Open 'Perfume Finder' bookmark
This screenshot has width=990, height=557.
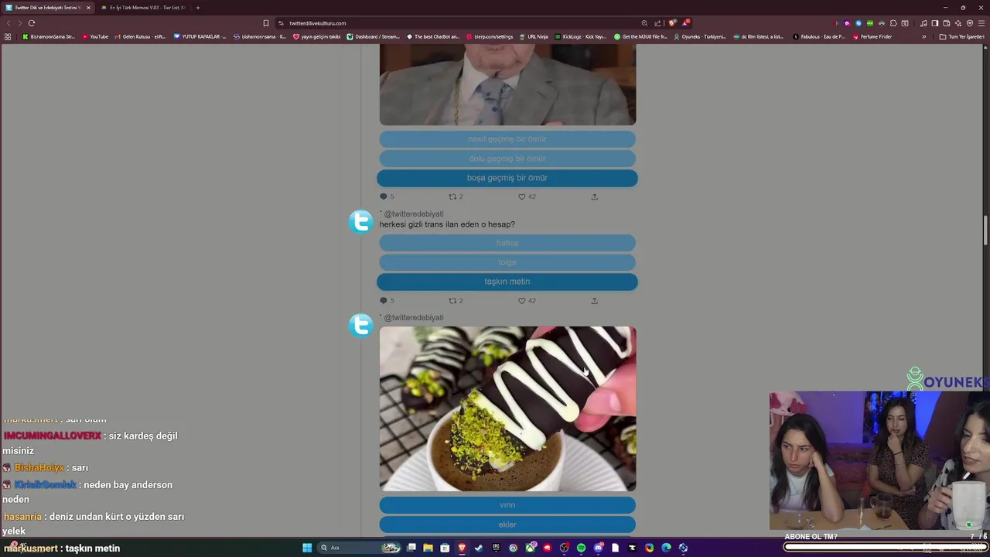[872, 36]
